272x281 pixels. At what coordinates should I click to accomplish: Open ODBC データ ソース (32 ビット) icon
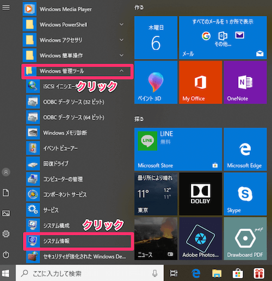pos(33,102)
